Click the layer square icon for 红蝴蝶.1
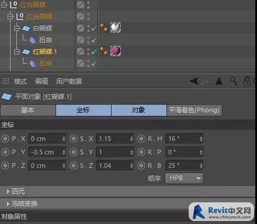The image size is (257, 224). [x=81, y=51]
